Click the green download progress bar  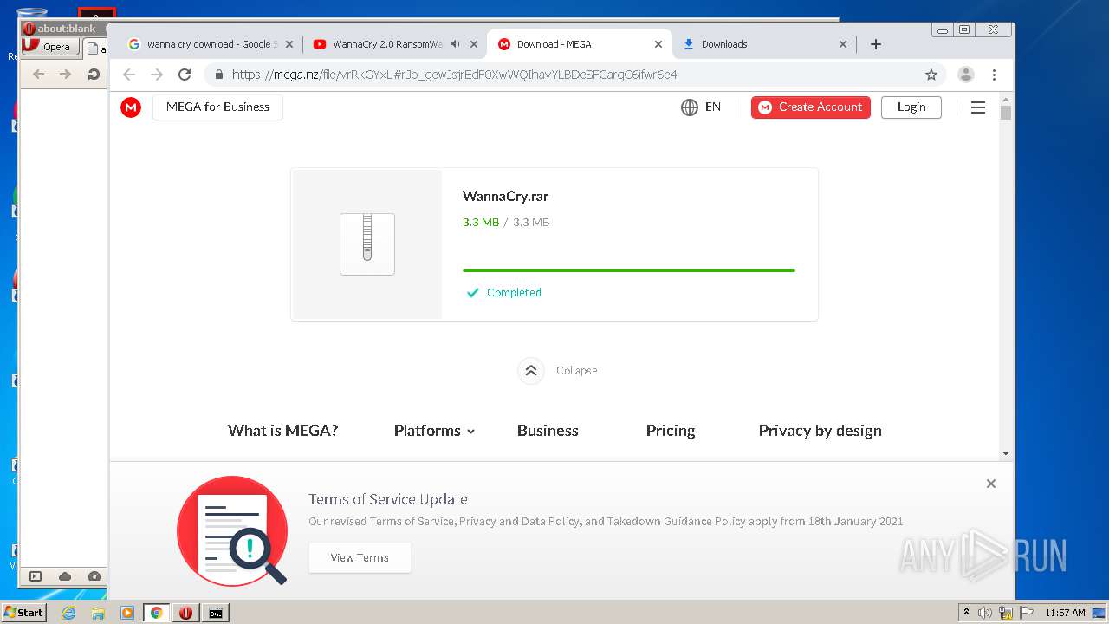pos(629,270)
